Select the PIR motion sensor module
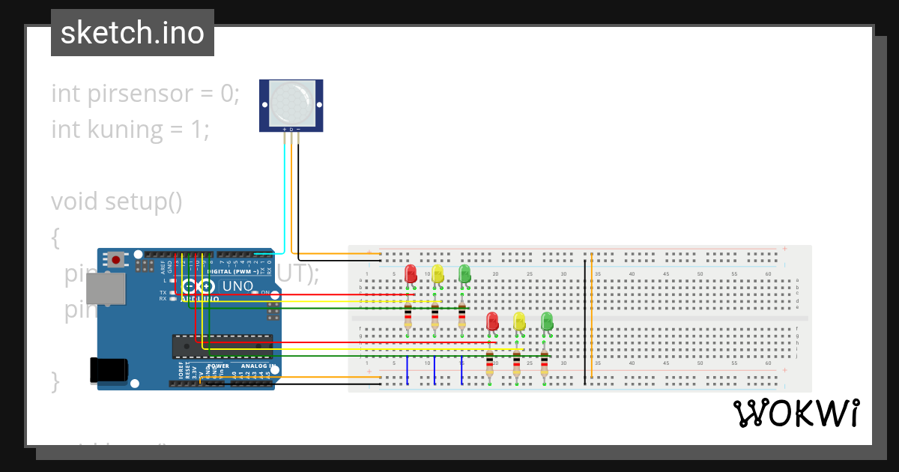The width and height of the screenshot is (899, 472). pyautogui.click(x=291, y=105)
